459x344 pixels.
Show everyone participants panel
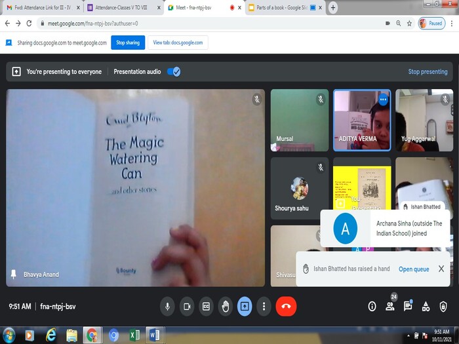coord(390,306)
